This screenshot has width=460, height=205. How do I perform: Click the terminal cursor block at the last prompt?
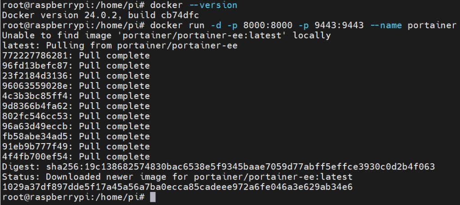click(x=153, y=197)
